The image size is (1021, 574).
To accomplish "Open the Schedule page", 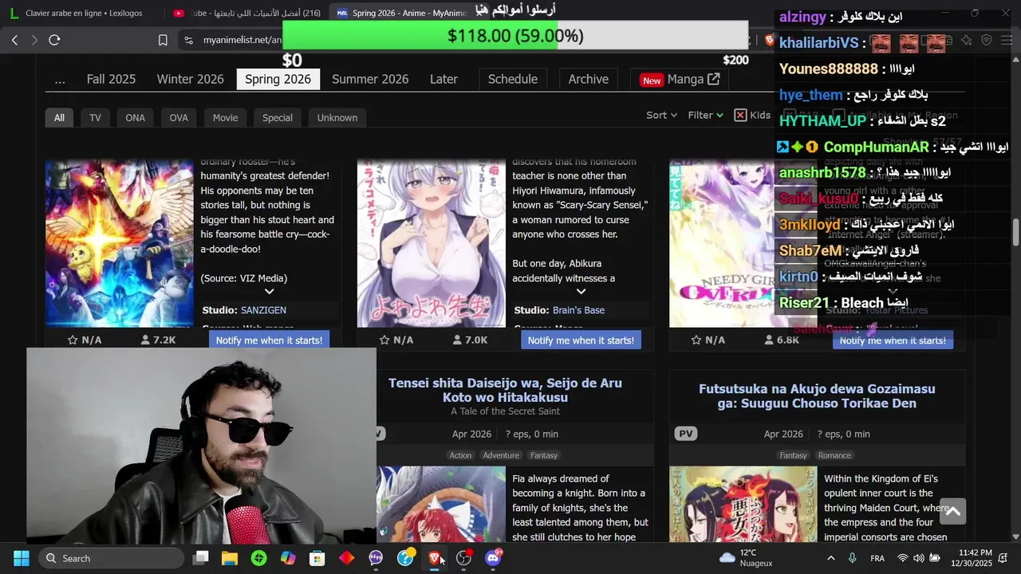I will point(512,79).
